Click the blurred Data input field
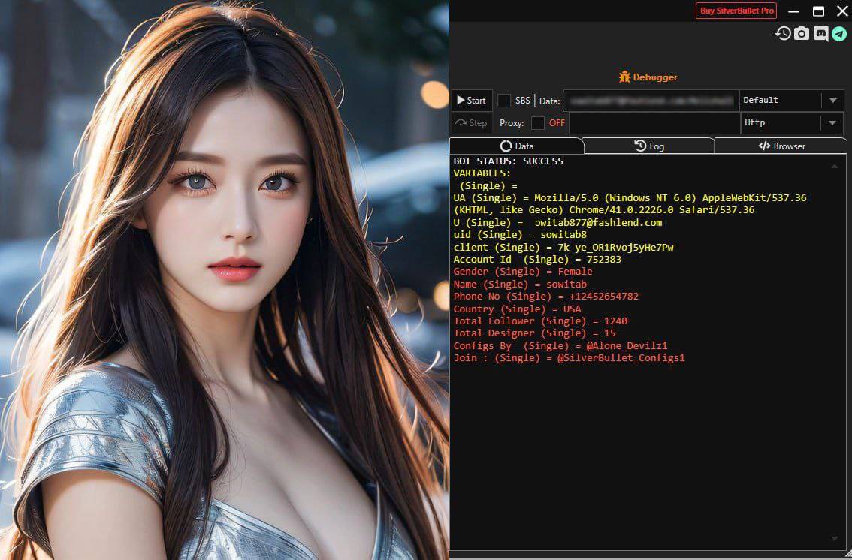 tap(651, 101)
